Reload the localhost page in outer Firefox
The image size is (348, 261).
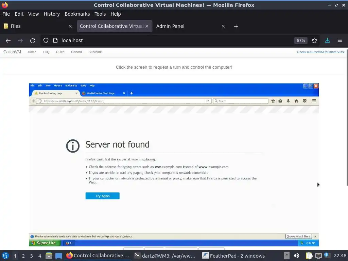click(x=33, y=41)
